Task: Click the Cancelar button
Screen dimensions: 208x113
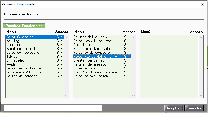Action: coord(194,108)
